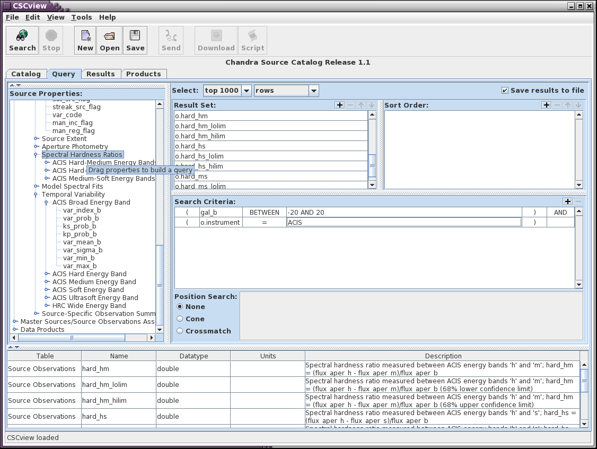Screen dimensions: 597x449
Task: Select the Cone position search option
Action: (180, 319)
